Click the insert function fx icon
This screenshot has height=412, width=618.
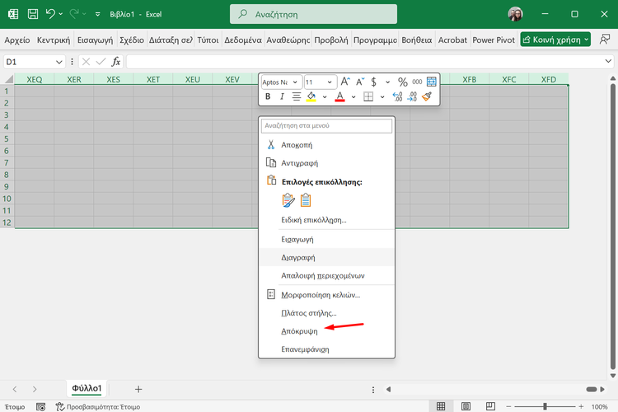coord(116,62)
